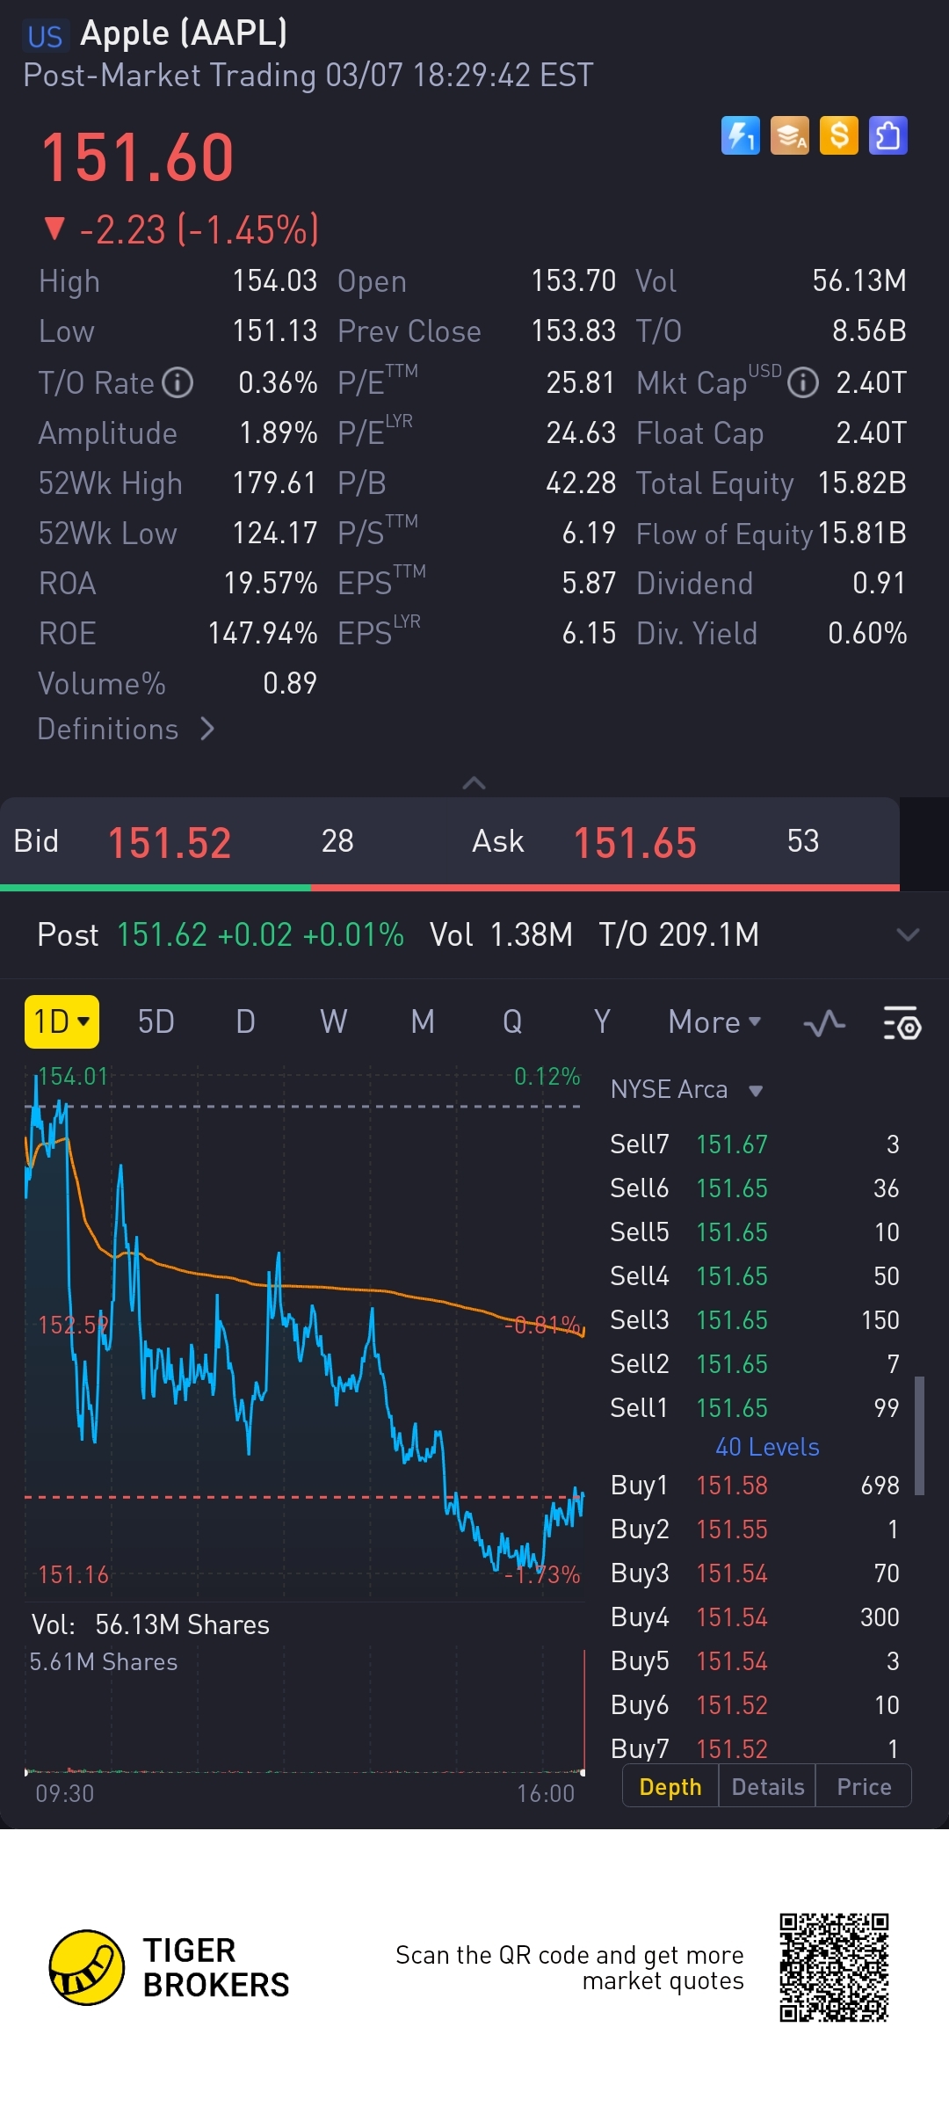Scan the Tiger Brokers QR code
Screen dimensions: 949x2107
click(x=834, y=1968)
